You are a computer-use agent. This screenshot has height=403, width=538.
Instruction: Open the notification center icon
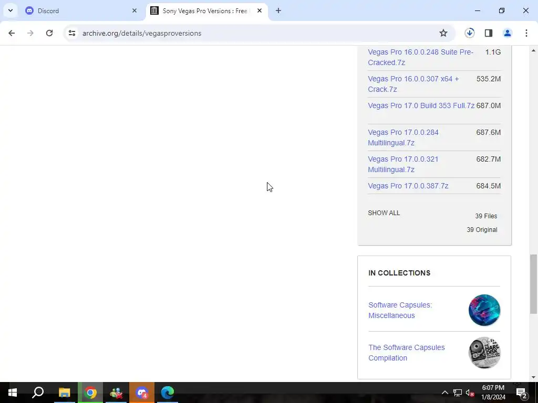[x=521, y=393]
